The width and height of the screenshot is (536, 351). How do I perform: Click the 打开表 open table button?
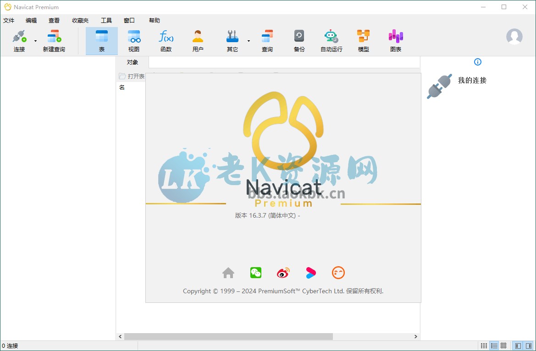[132, 76]
